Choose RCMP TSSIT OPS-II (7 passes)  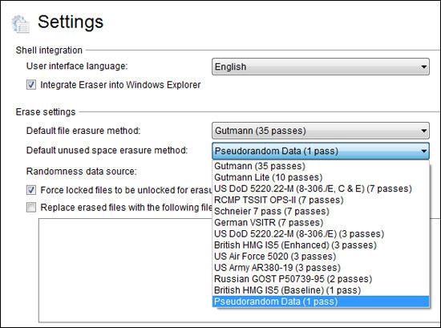(321, 200)
